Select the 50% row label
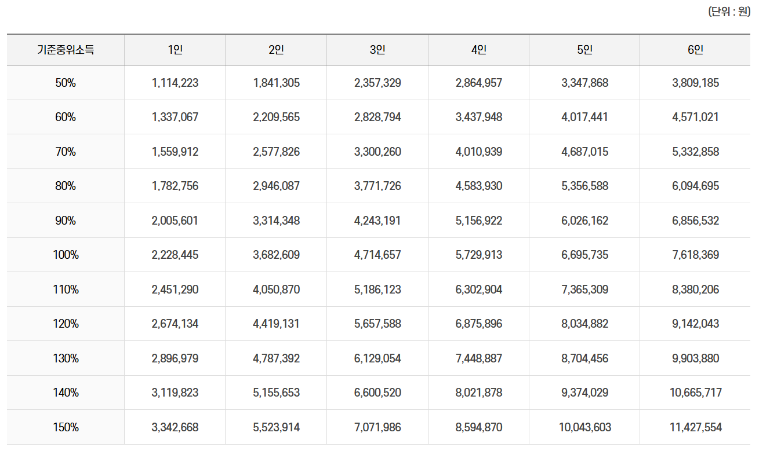This screenshot has width=759, height=451. pos(66,83)
